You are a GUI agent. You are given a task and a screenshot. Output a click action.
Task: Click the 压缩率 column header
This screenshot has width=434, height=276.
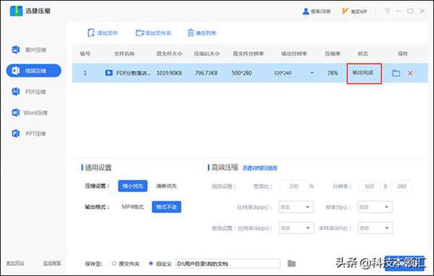pyautogui.click(x=333, y=54)
